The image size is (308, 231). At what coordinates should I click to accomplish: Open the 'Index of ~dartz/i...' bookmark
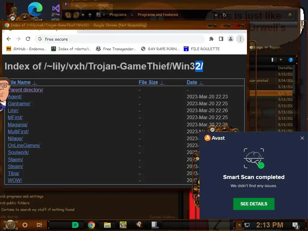coord(71,49)
